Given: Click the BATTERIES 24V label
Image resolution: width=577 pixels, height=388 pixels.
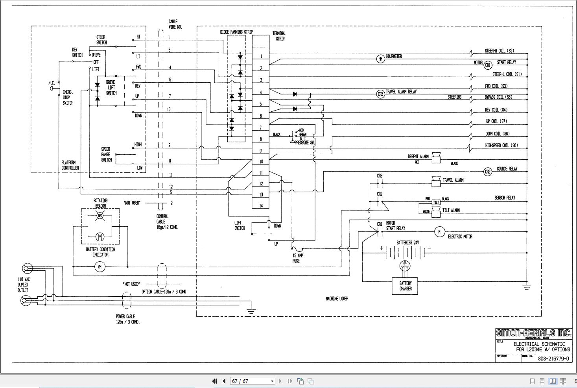Looking at the screenshot, I should click(407, 243).
